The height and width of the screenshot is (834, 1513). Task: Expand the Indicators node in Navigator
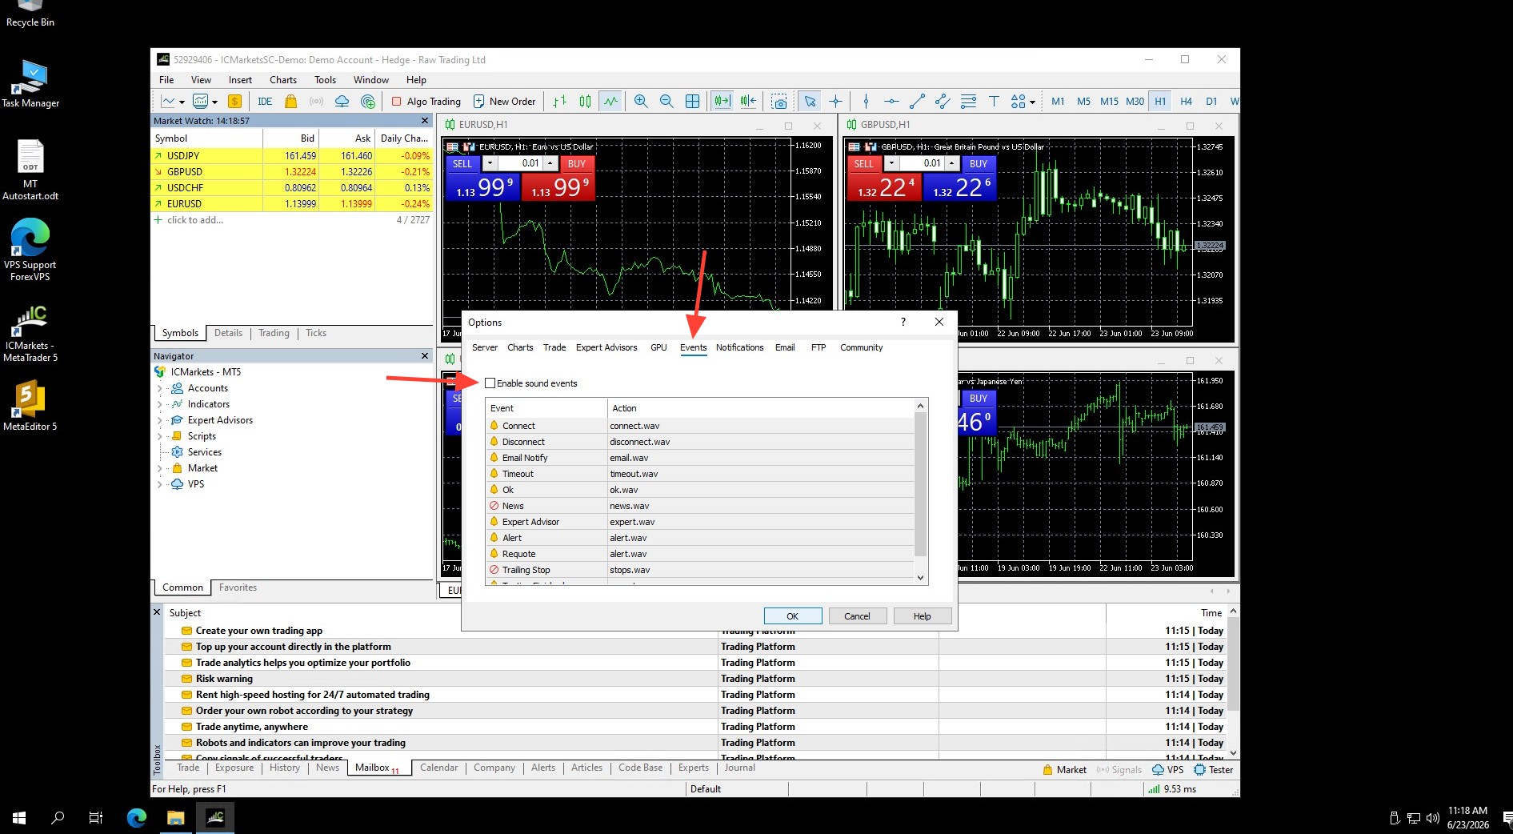(159, 404)
